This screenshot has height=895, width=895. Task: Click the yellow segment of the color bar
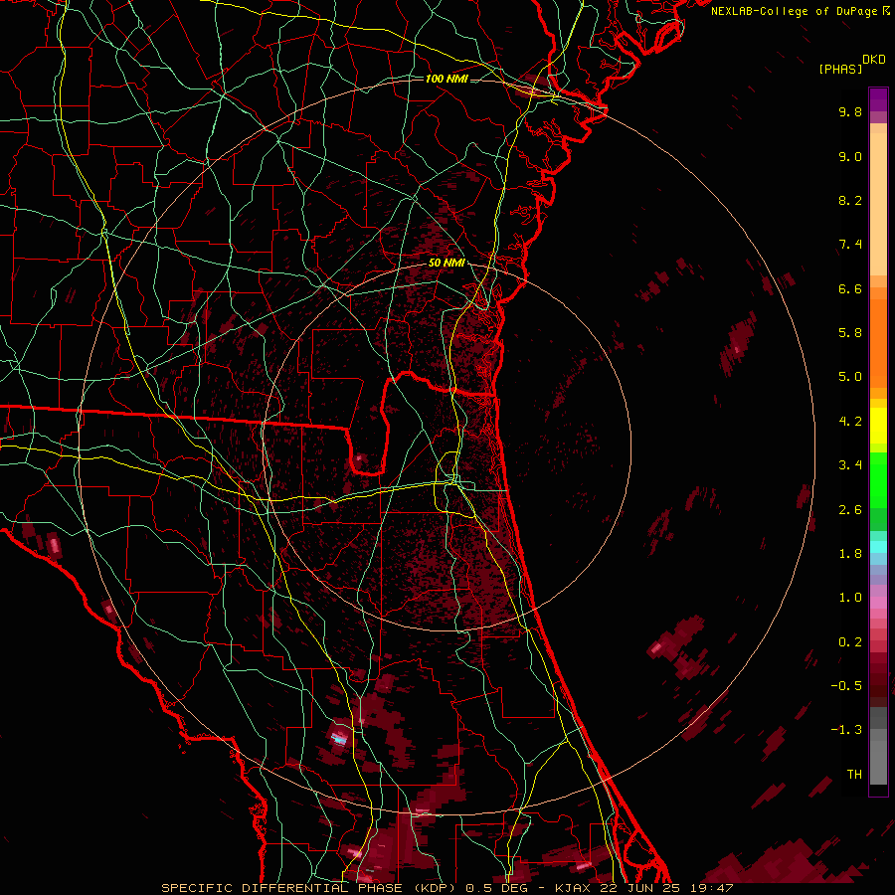click(878, 426)
